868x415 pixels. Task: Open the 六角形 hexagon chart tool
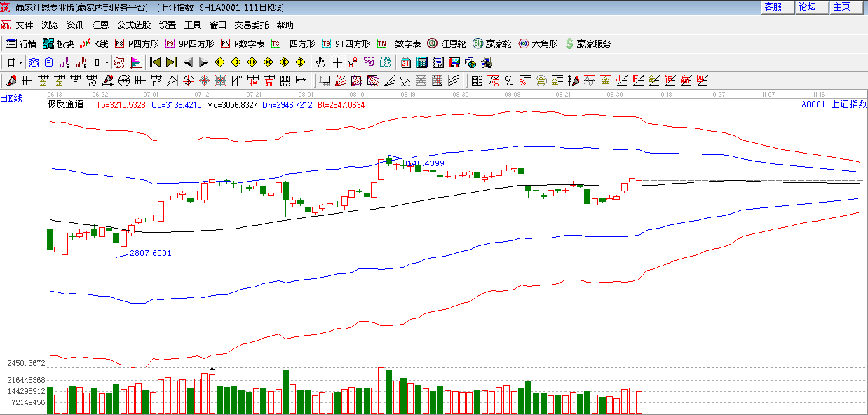coord(538,43)
